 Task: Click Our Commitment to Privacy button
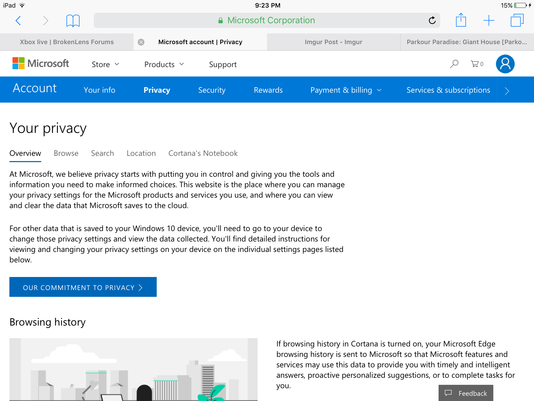(x=83, y=287)
